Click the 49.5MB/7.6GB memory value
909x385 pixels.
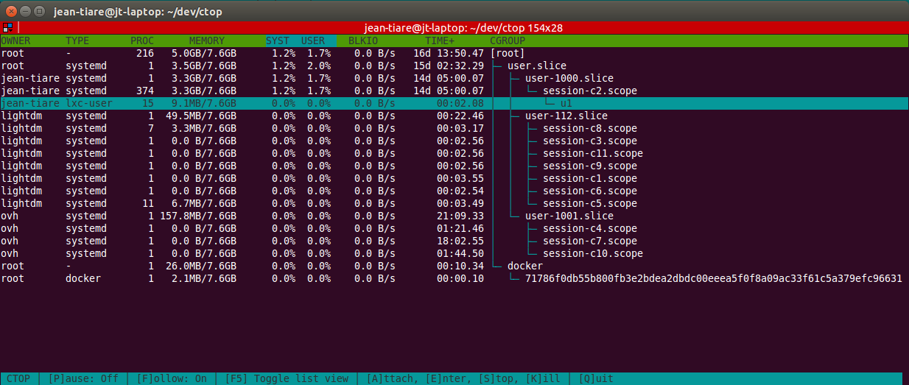pos(201,116)
